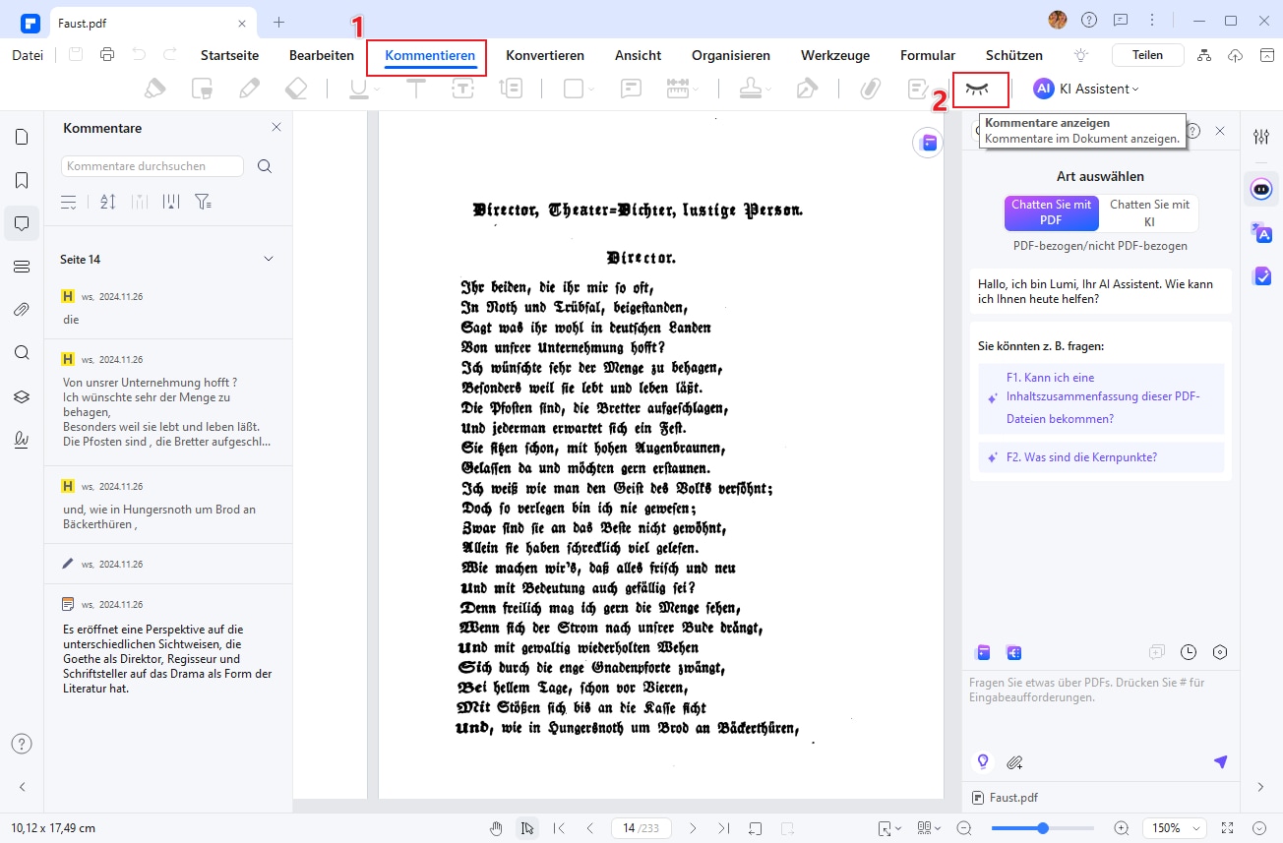1283x843 pixels.
Task: Toggle the comments panel icon in sidebar
Action: 22,223
